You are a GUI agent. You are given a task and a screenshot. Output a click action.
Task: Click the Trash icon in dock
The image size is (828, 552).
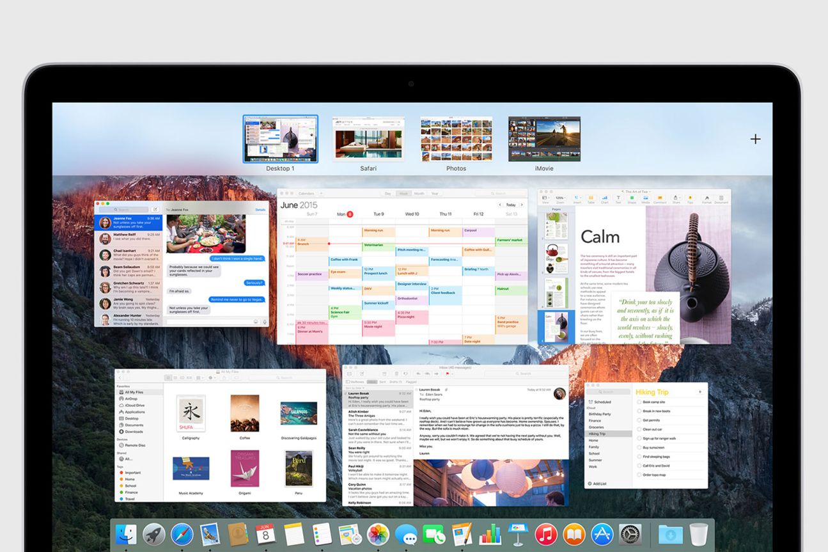699,535
